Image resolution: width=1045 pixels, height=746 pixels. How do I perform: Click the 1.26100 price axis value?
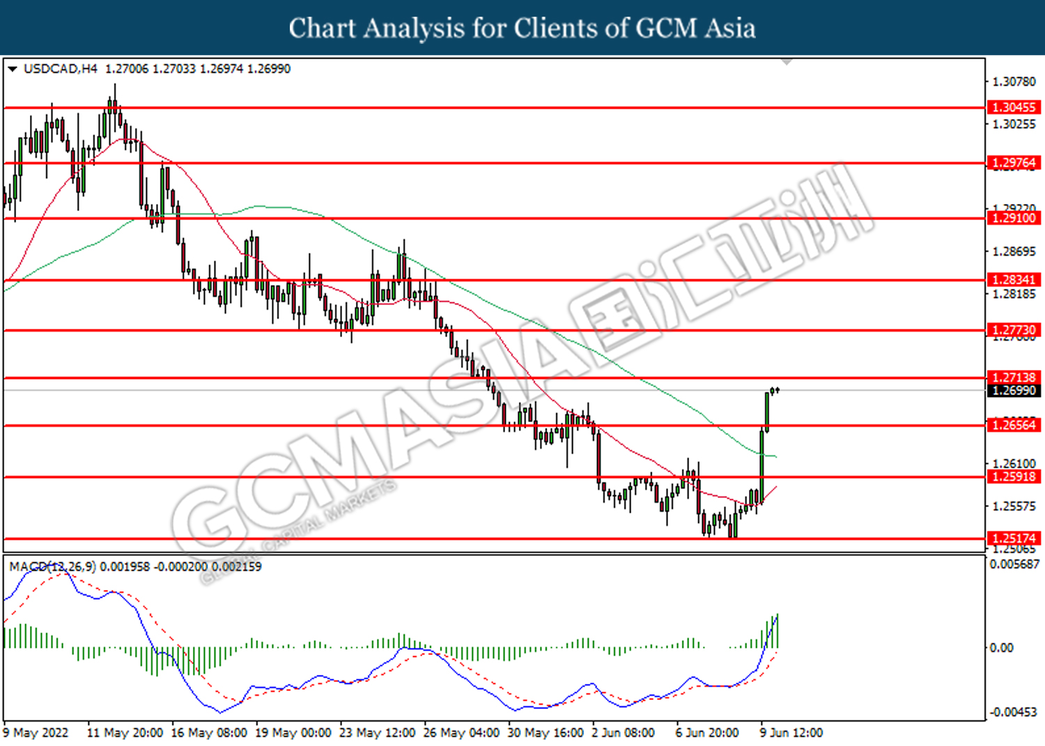click(1014, 464)
